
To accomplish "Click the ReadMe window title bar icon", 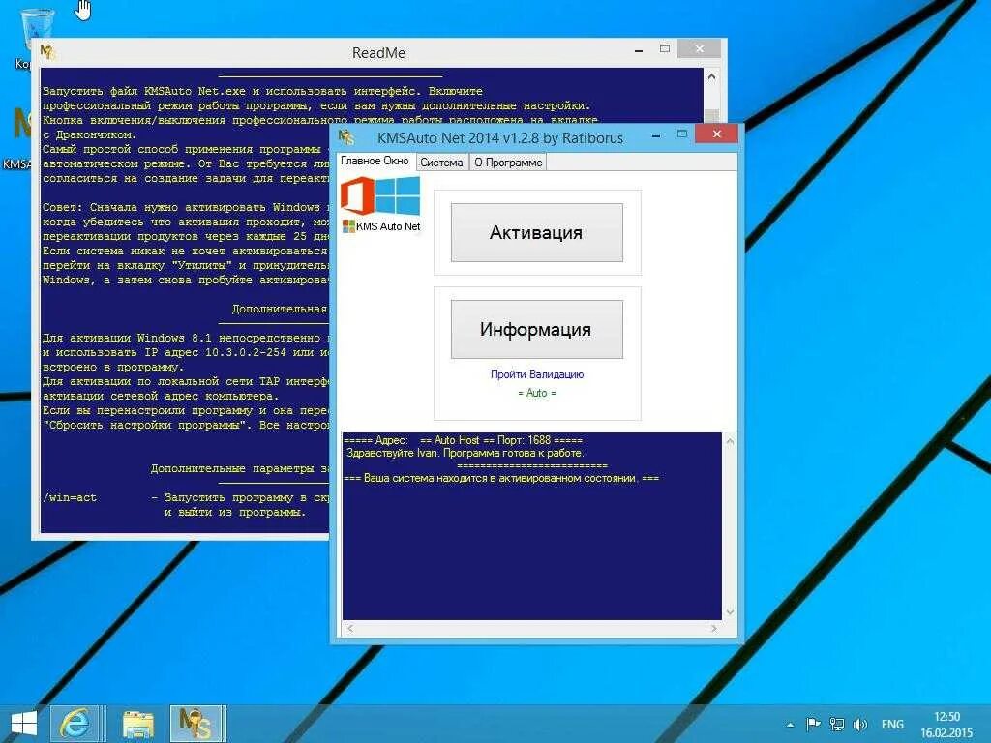I will coord(48,52).
